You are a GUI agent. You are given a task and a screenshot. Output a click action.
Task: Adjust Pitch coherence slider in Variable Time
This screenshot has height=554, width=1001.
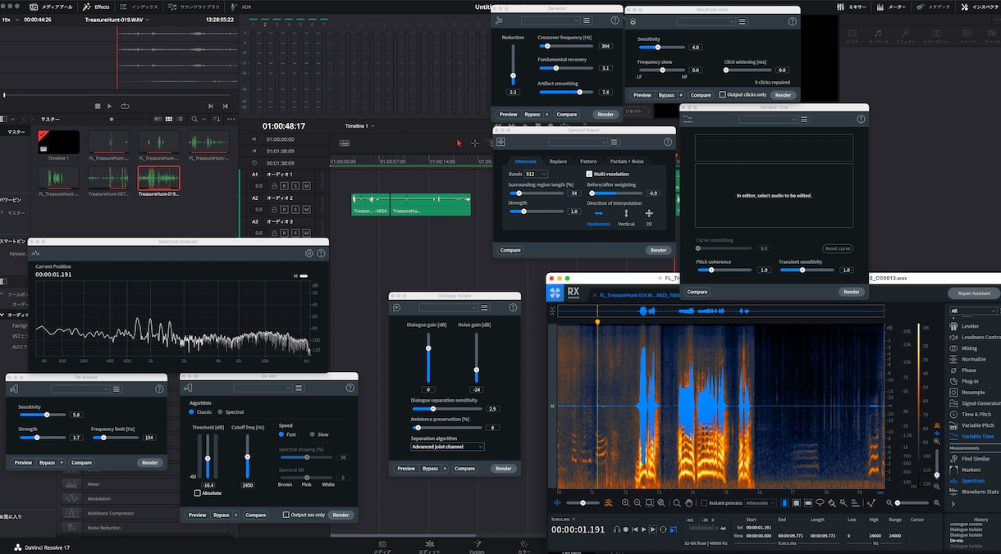[x=725, y=270]
